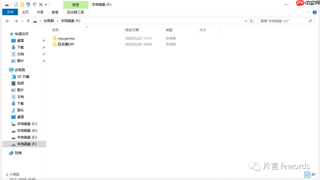The height and width of the screenshot is (180, 320).
Task: Go up one folder level arrow
Action: (28, 21)
